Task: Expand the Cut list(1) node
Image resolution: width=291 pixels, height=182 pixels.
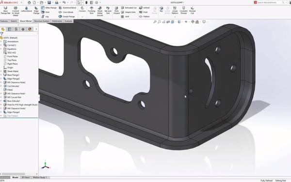Action: 1,45
